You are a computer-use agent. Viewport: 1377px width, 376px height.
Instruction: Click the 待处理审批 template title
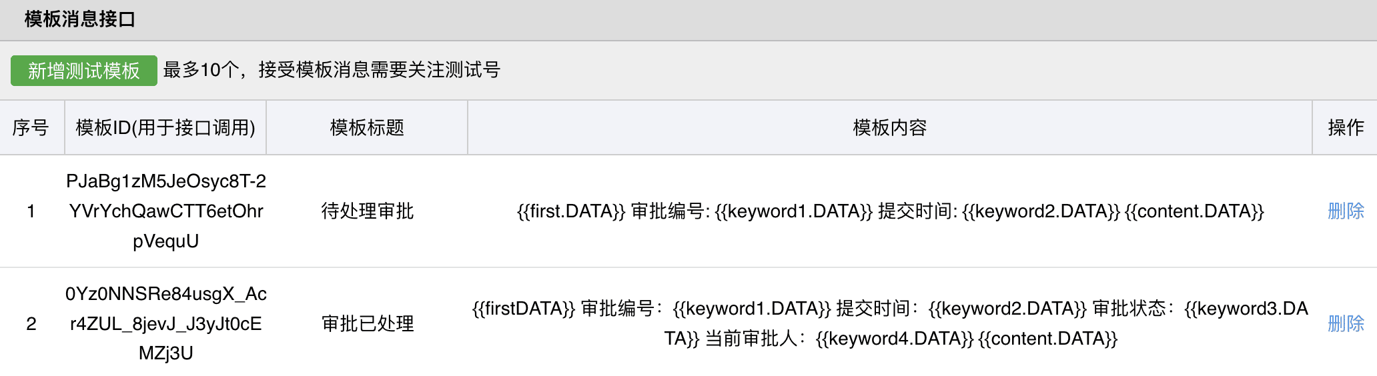(x=367, y=211)
